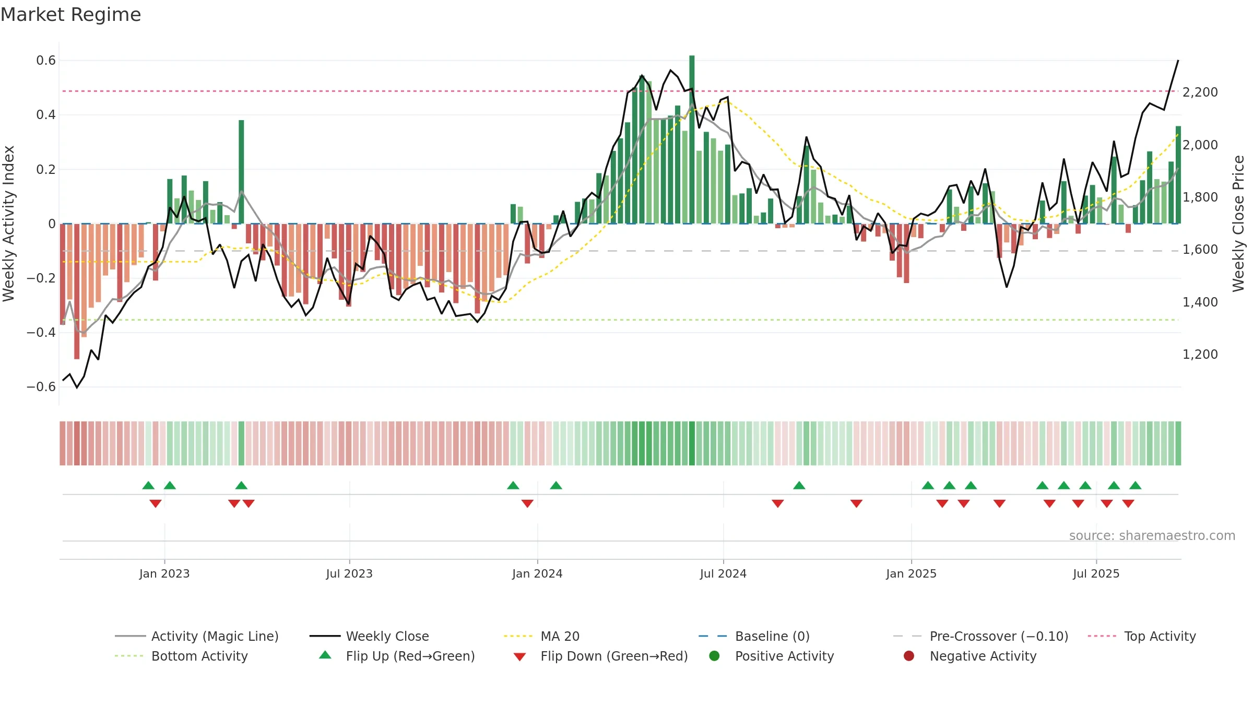Screen dimensions: 1253x705
Task: Click the final green cell of the heat strip
Action: 1178,443
